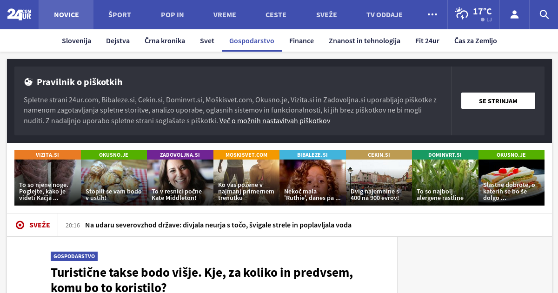
Task: Open the Vizita.si article about legs
Action: pos(47,182)
